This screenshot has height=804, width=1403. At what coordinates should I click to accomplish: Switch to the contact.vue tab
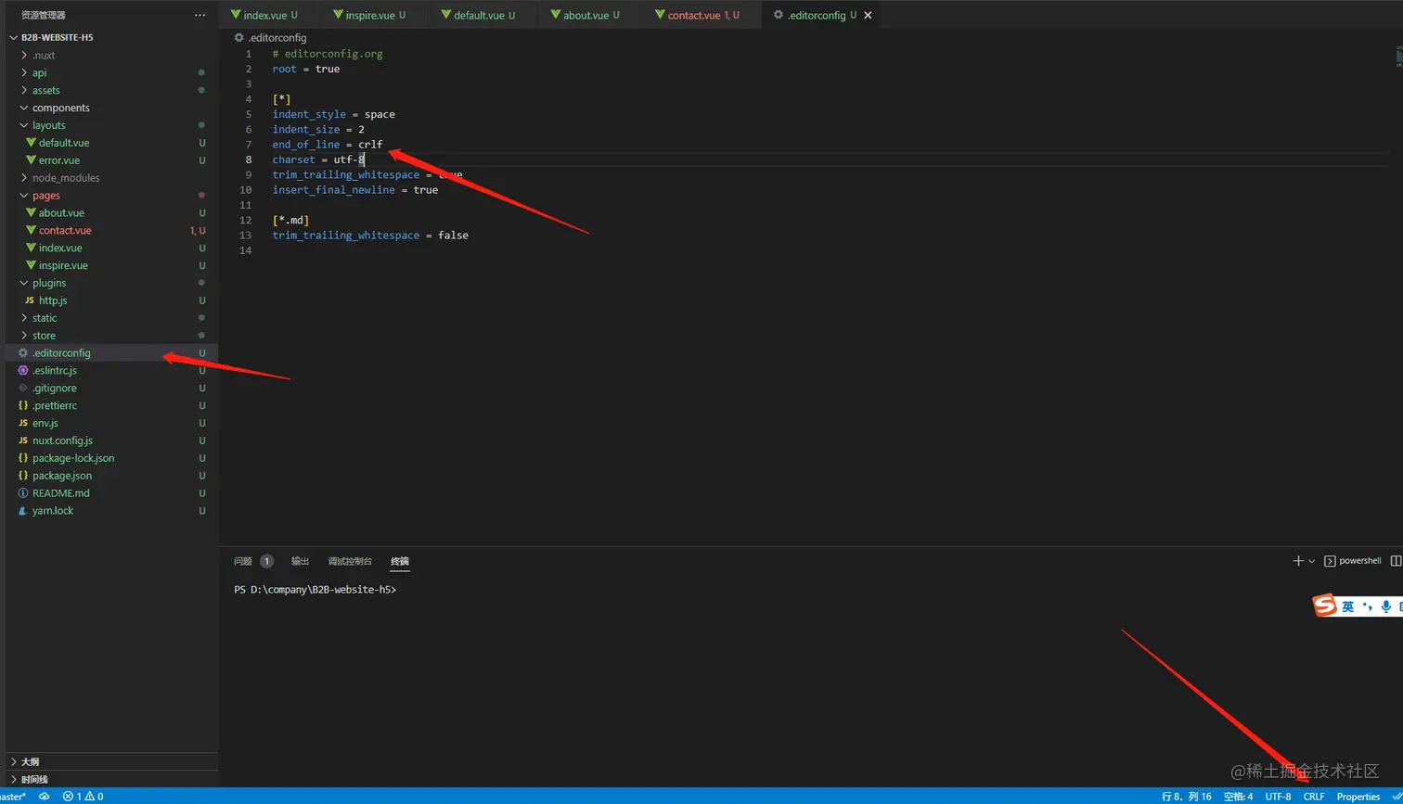[697, 15]
